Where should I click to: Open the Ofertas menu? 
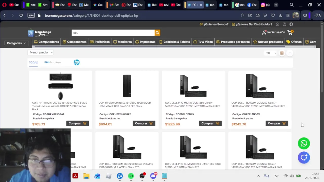coord(294,42)
